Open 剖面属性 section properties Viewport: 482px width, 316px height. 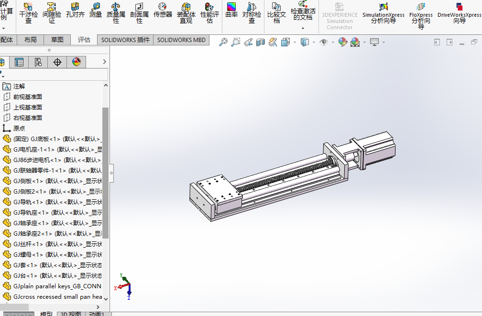click(x=139, y=13)
